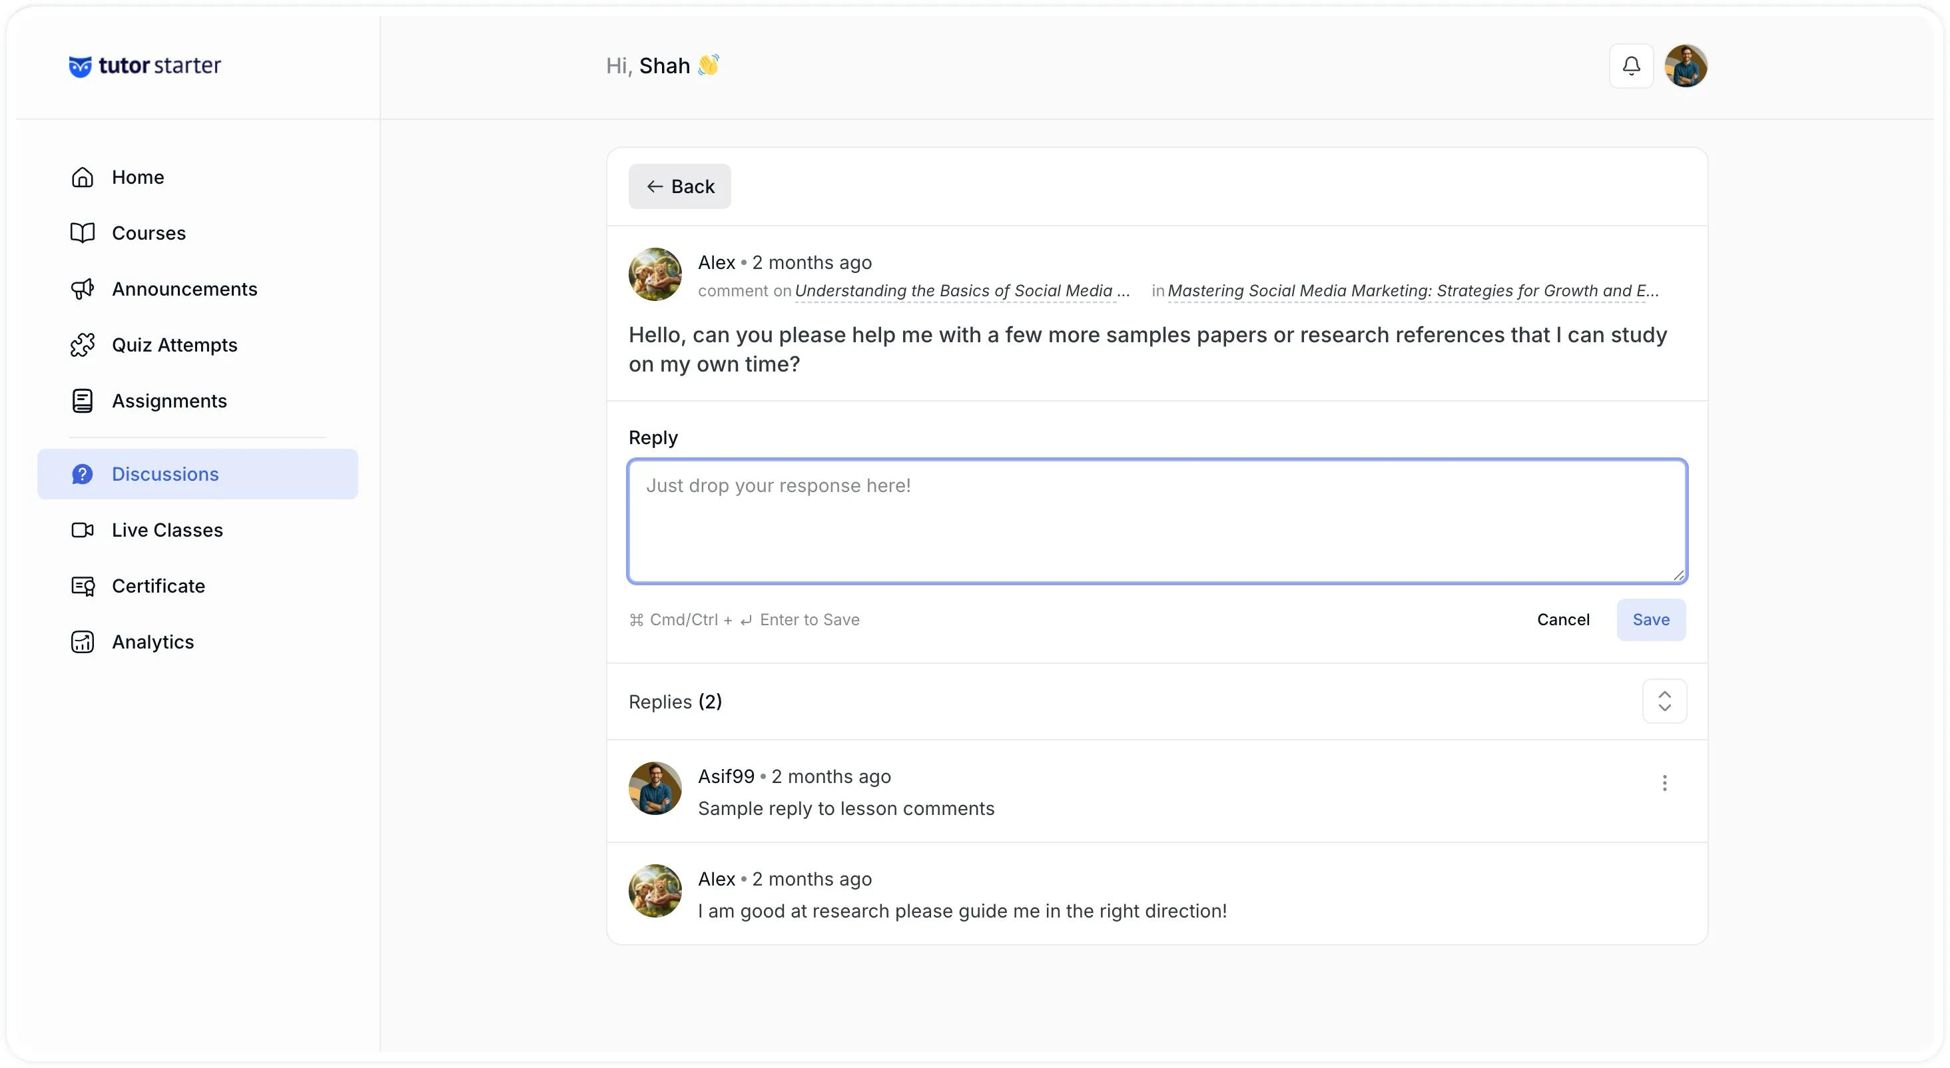Click the Assignments document icon
The image size is (1950, 1068).
coord(83,401)
